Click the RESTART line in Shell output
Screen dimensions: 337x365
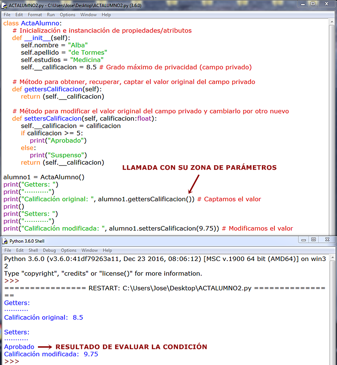click(165, 288)
